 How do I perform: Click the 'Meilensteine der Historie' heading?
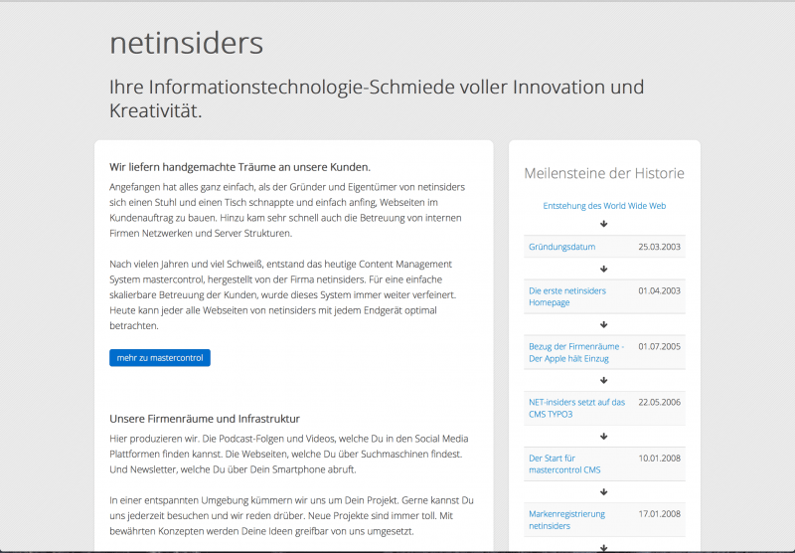tap(604, 173)
